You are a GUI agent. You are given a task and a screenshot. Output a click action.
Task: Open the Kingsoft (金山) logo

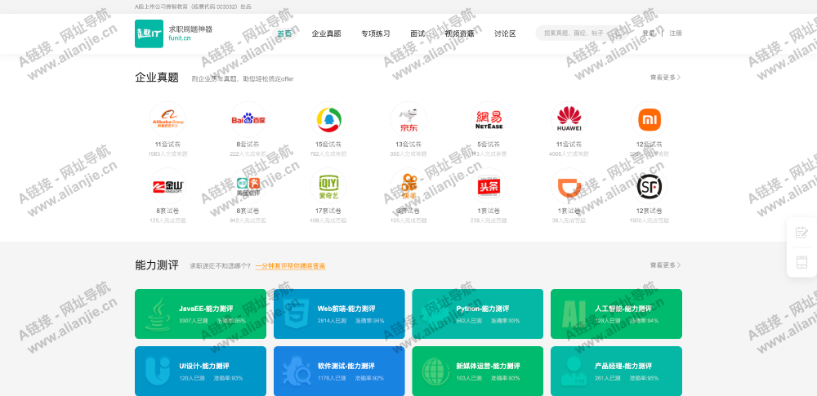(167, 186)
